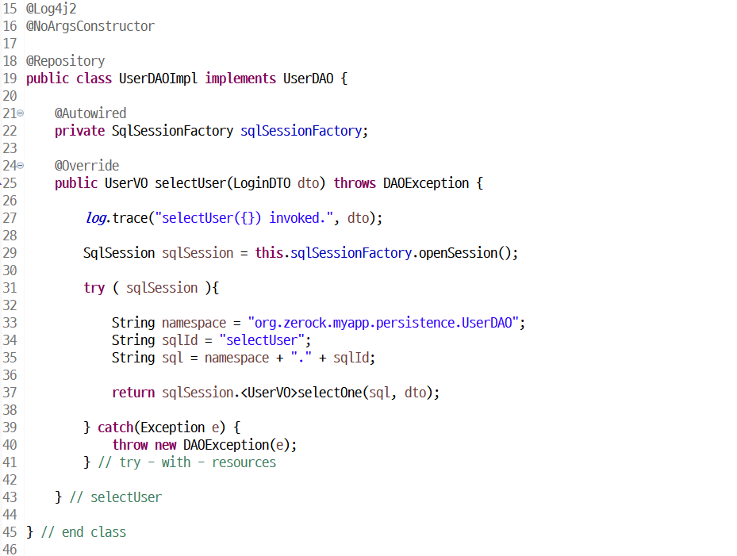
Task: Click the @Override annotation
Action: pos(87,166)
